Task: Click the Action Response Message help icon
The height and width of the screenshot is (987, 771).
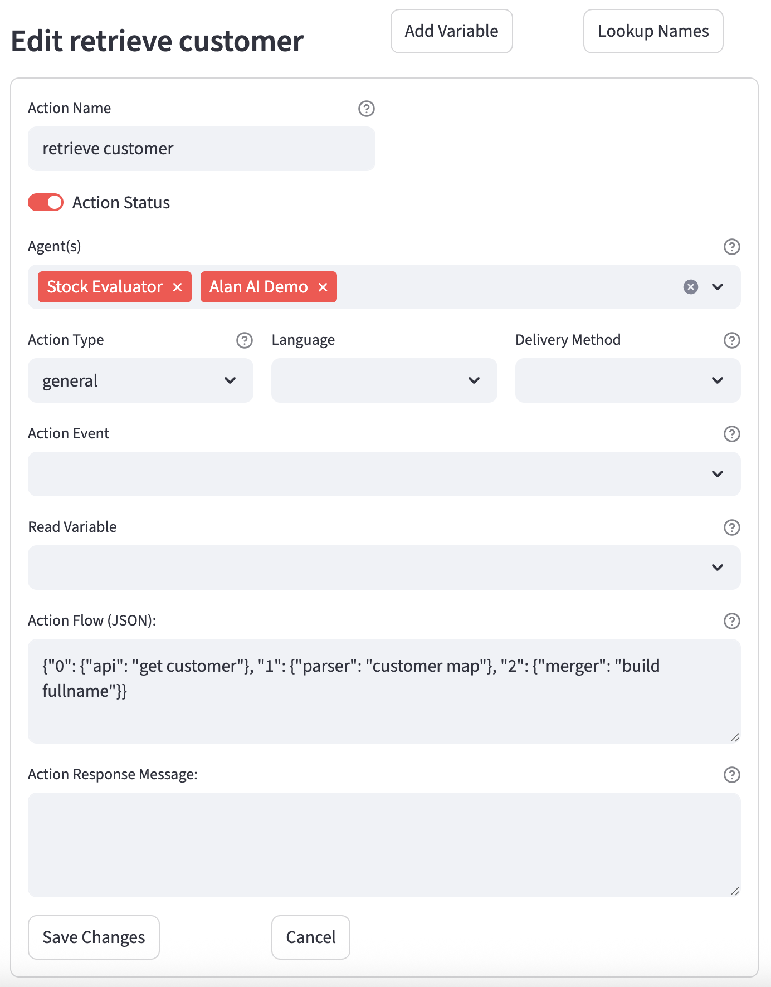Action: pyautogui.click(x=731, y=775)
